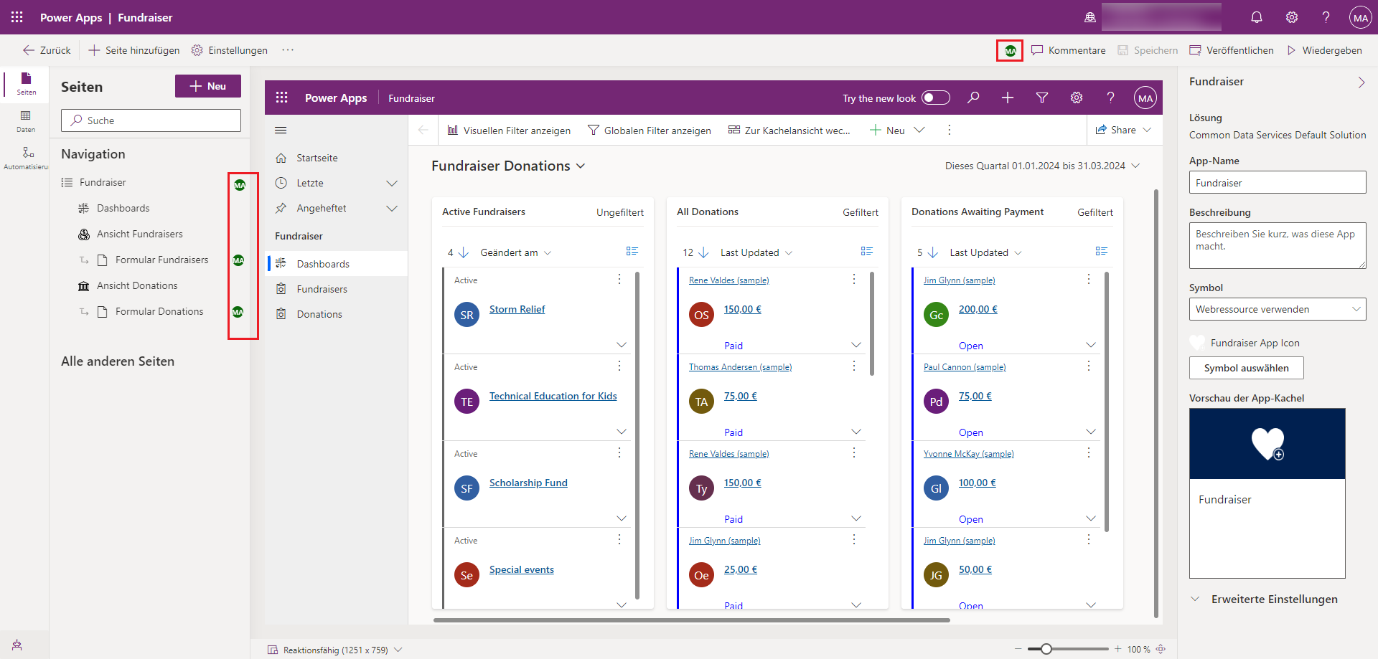The image size is (1378, 659).
Task: Open the Geändert am sort dropdown
Action: (515, 252)
